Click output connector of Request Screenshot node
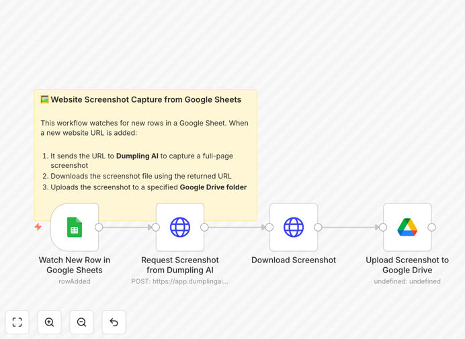 click(x=204, y=228)
